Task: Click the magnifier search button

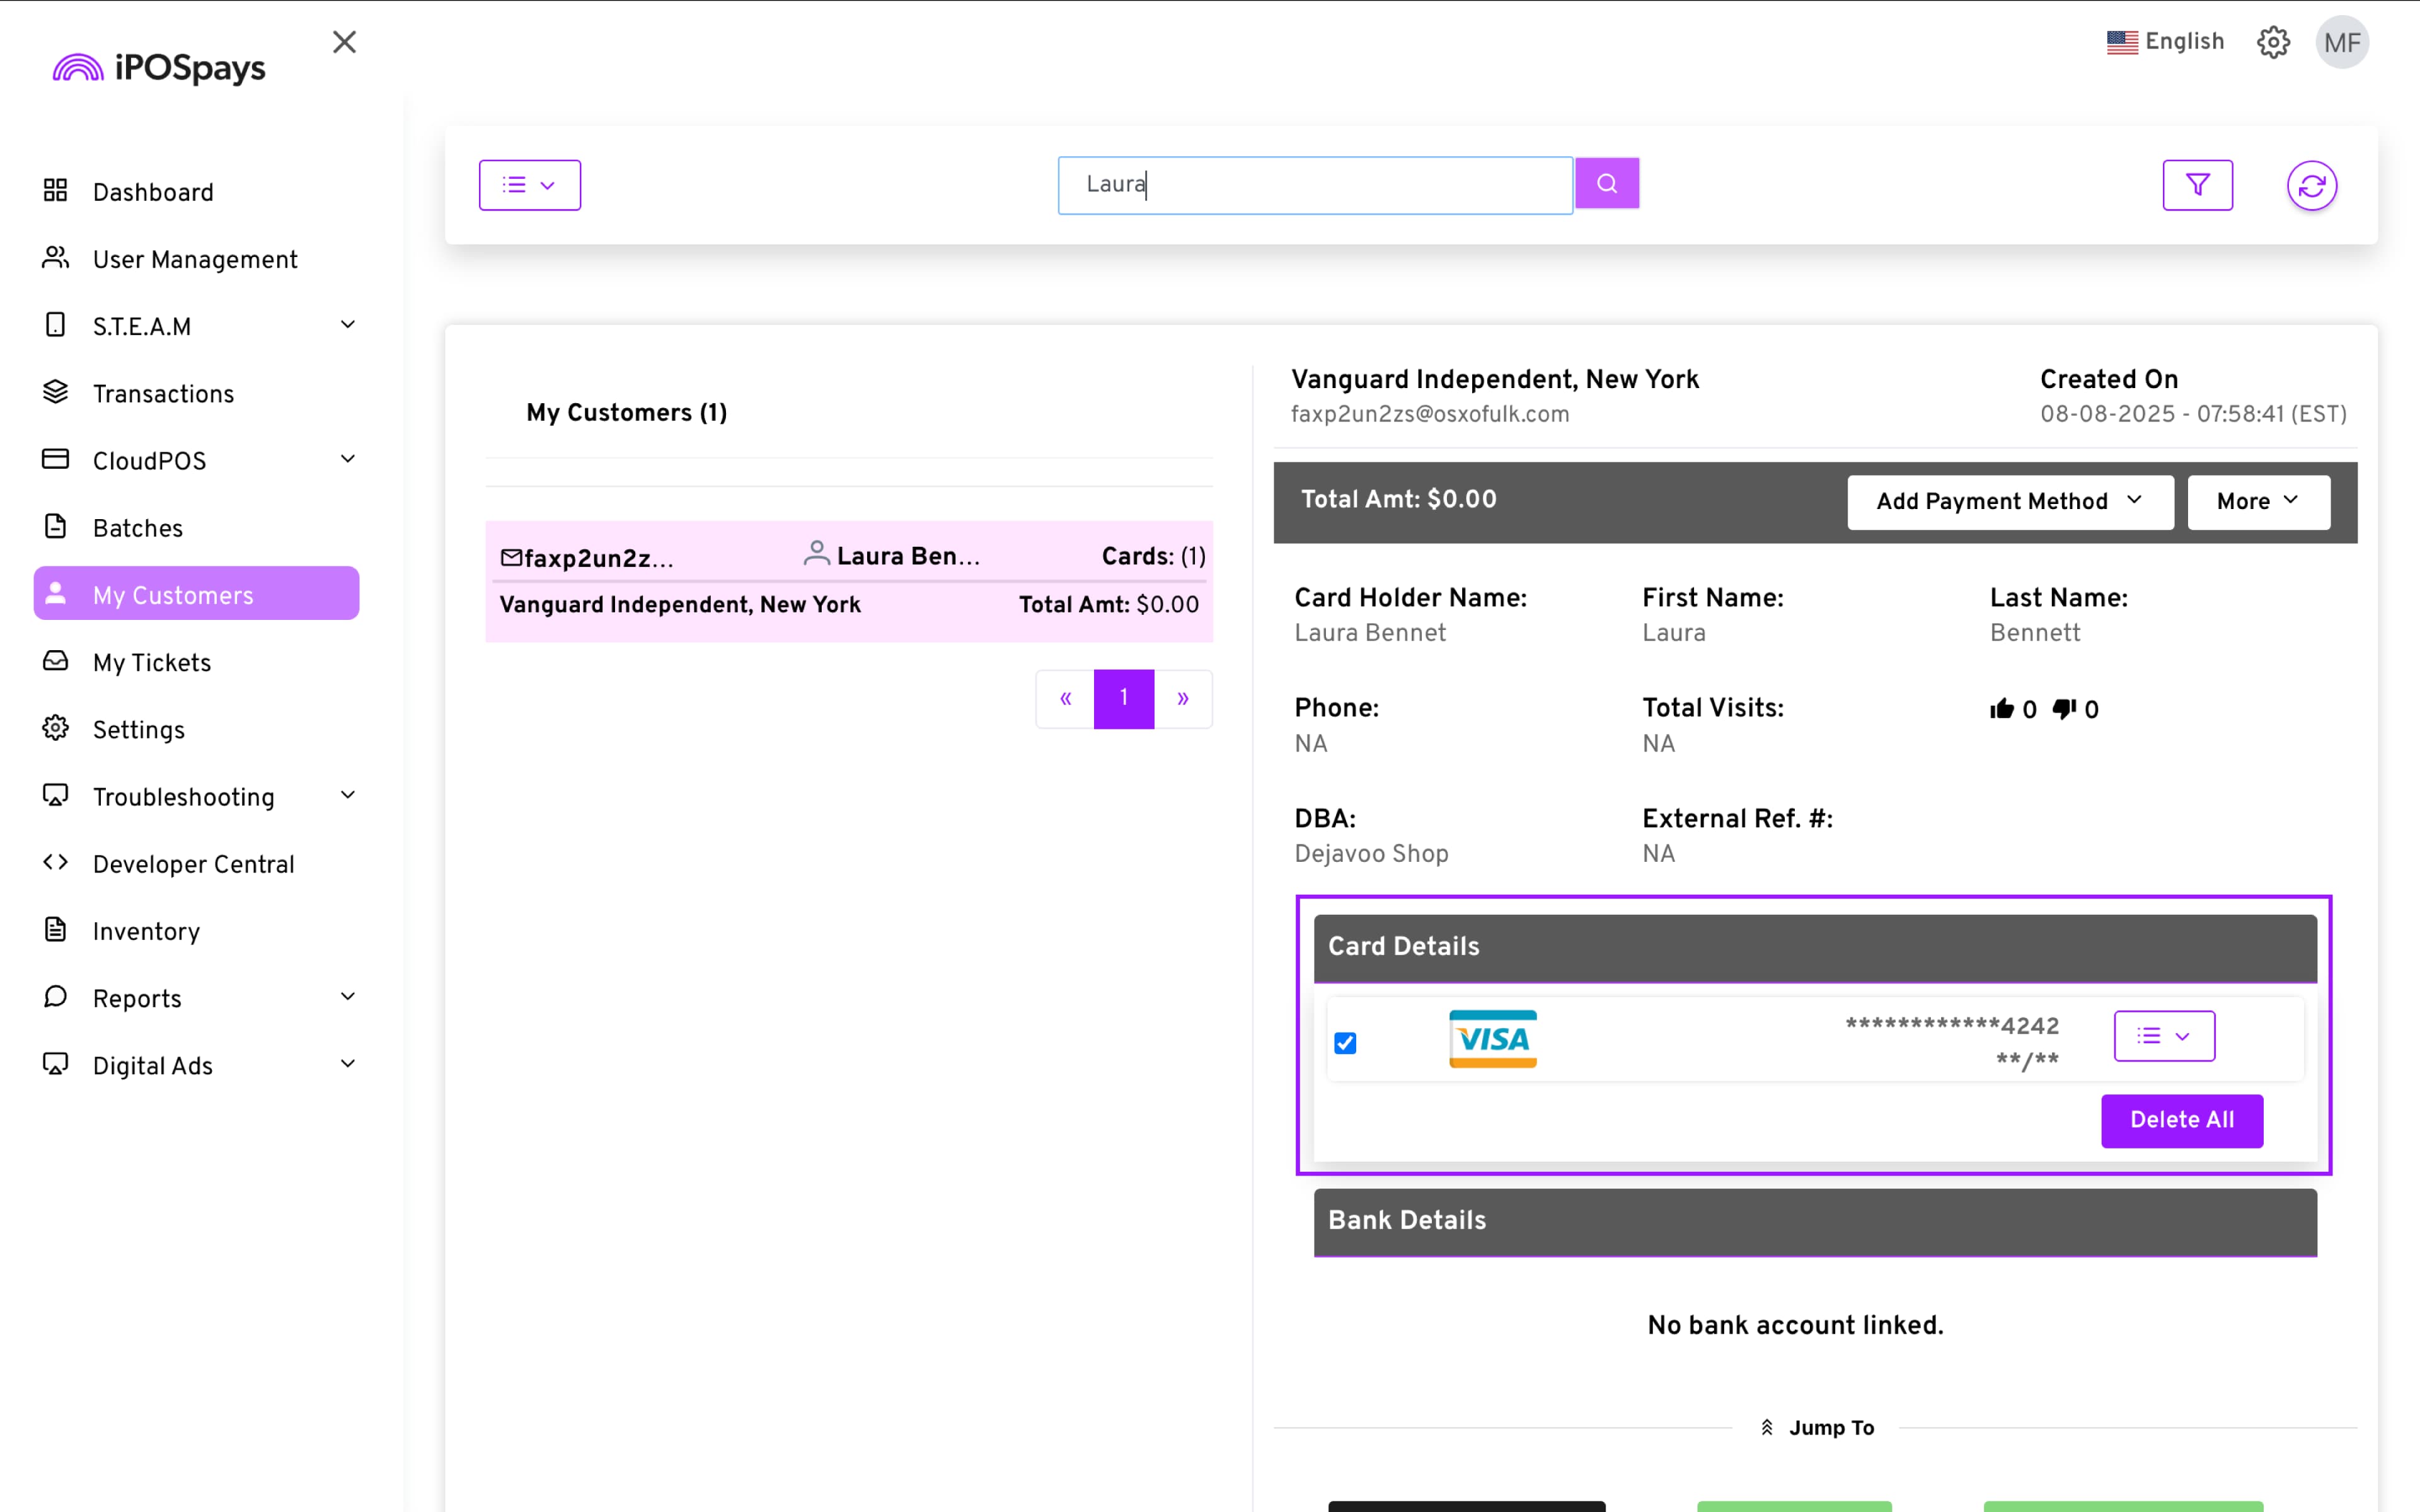Action: tap(1606, 184)
